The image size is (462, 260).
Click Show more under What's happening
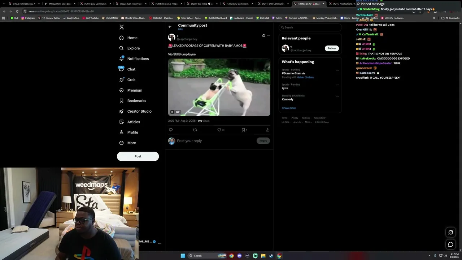click(289, 108)
